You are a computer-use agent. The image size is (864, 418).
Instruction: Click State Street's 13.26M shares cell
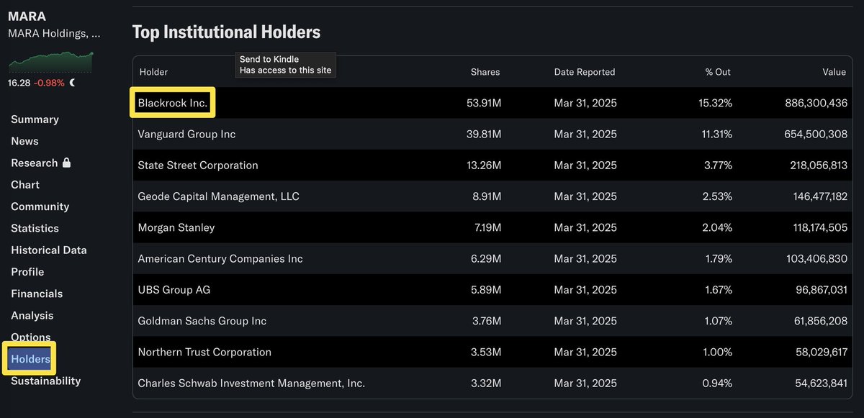point(485,165)
